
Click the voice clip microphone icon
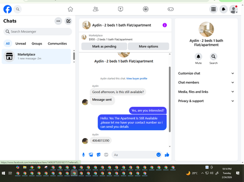coord(83,155)
